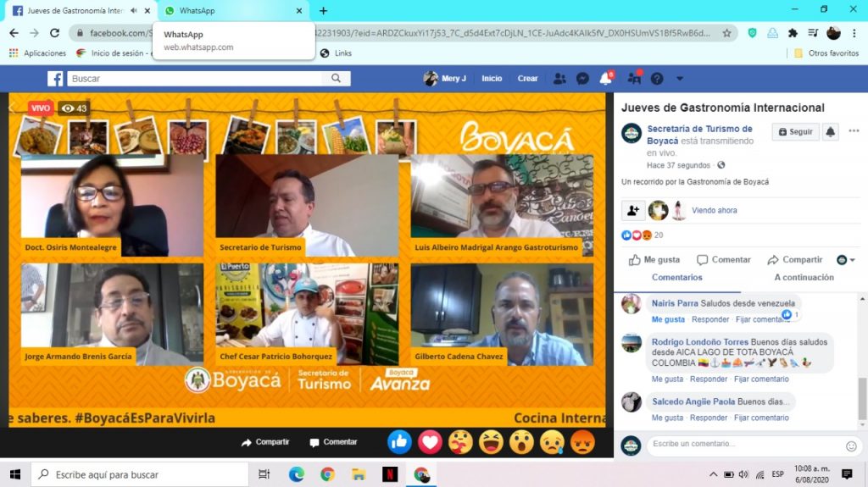Open the Facebook help question mark icon
Viewport: 868px width, 487px height.
tap(657, 79)
